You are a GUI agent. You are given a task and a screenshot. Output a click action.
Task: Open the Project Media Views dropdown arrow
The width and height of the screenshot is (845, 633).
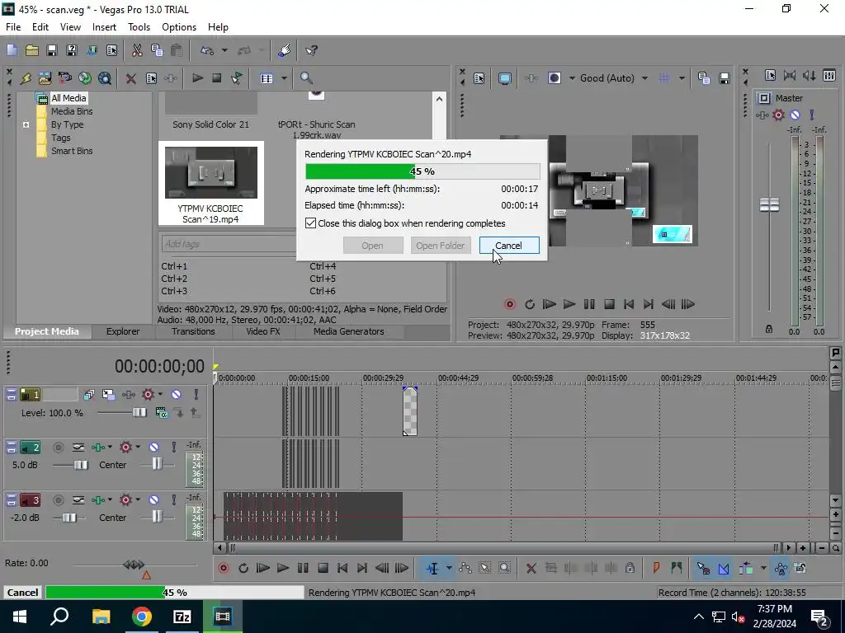pos(284,78)
